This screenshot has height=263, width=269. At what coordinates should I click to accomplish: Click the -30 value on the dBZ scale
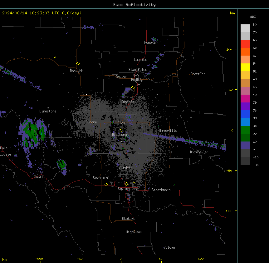(256, 165)
